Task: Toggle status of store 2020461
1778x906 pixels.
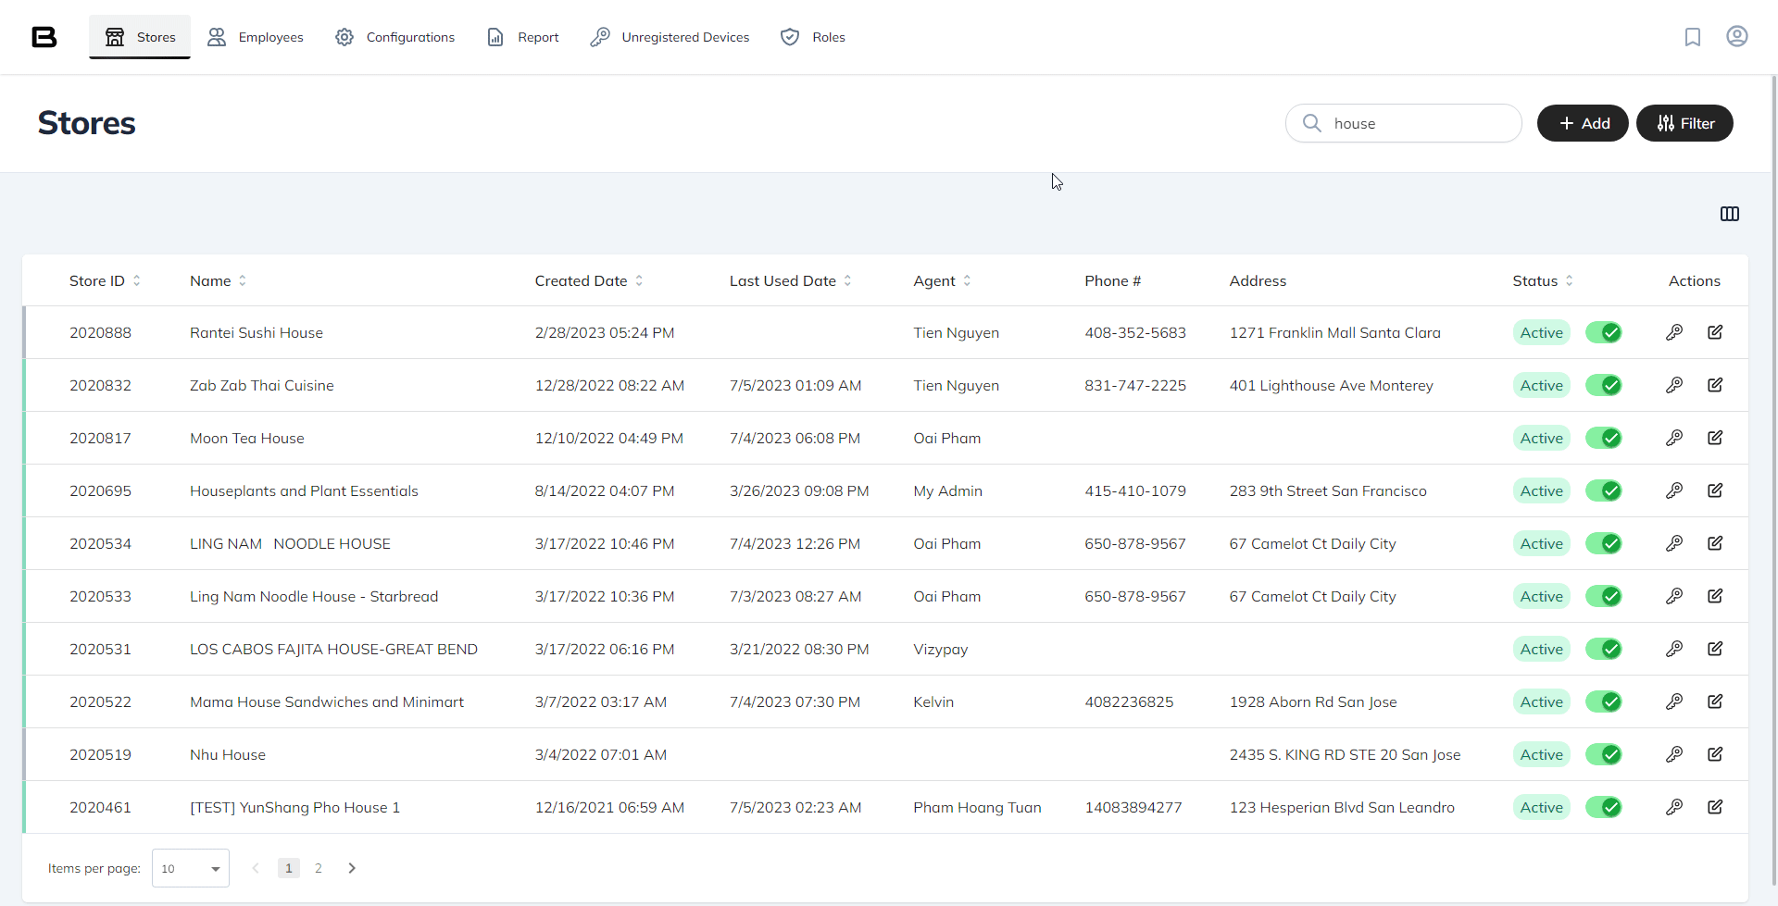Action: (1603, 807)
